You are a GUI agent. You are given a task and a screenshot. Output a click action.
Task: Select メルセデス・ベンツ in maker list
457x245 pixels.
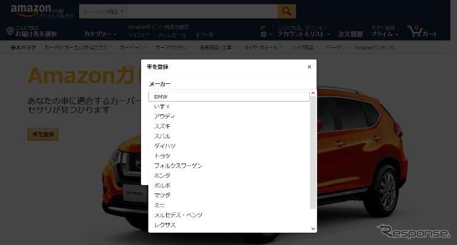(x=229, y=216)
